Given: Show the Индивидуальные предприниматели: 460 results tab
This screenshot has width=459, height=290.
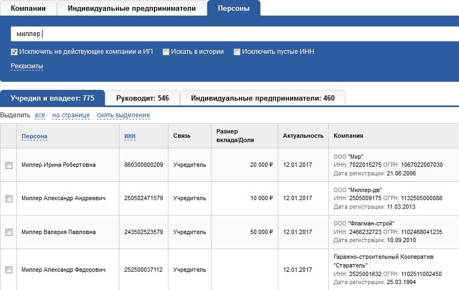Looking at the screenshot, I should pos(263,98).
